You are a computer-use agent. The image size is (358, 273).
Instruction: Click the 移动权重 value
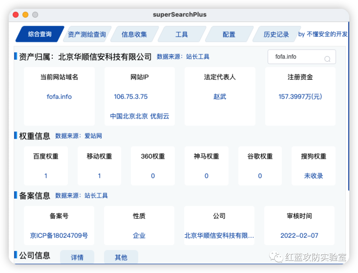point(99,176)
